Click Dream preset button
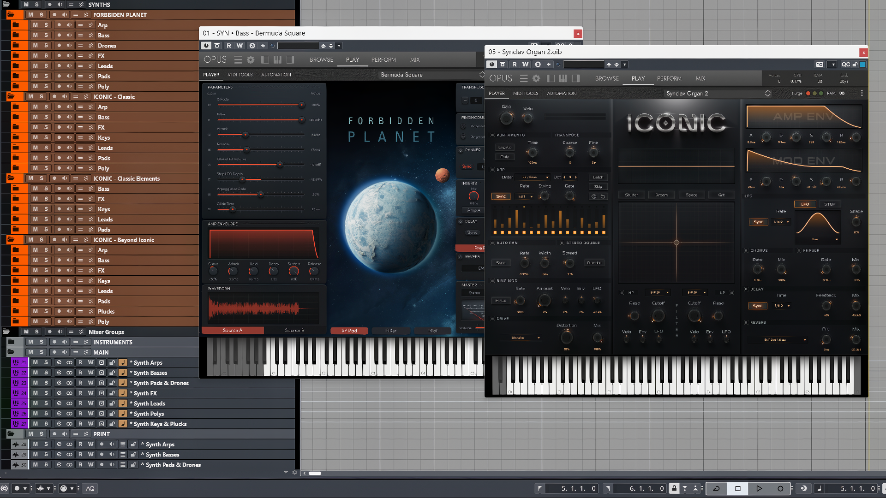The height and width of the screenshot is (498, 886). tap(661, 195)
